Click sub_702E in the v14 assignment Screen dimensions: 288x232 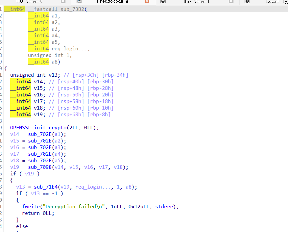[x=40, y=134]
